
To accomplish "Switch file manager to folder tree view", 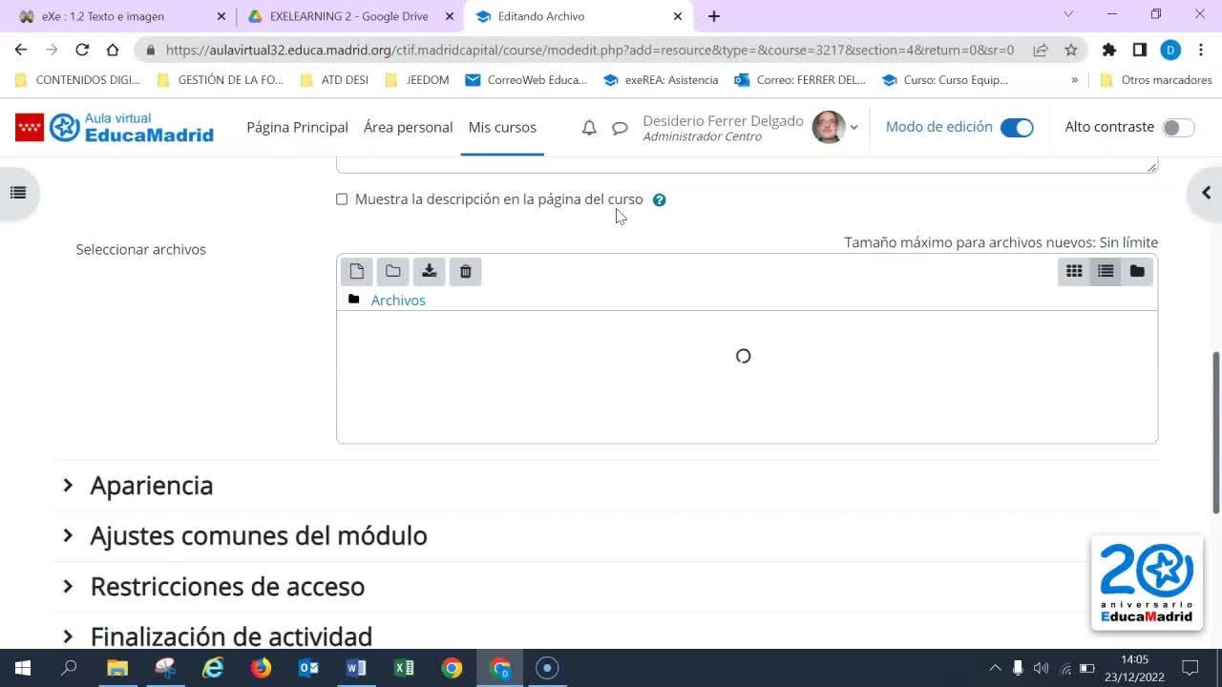I will coord(1137,272).
